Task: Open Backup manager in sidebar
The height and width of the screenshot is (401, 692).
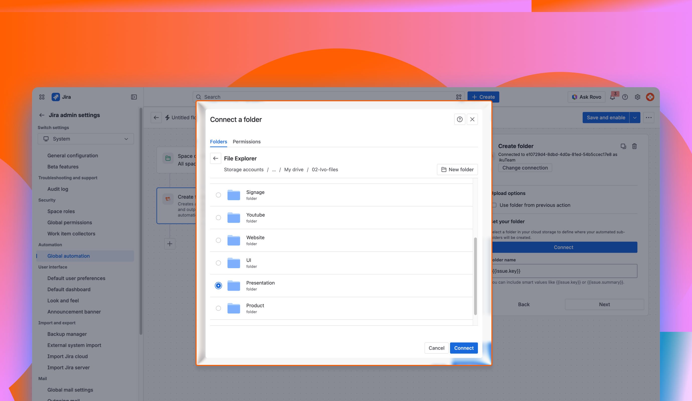Action: tap(67, 334)
